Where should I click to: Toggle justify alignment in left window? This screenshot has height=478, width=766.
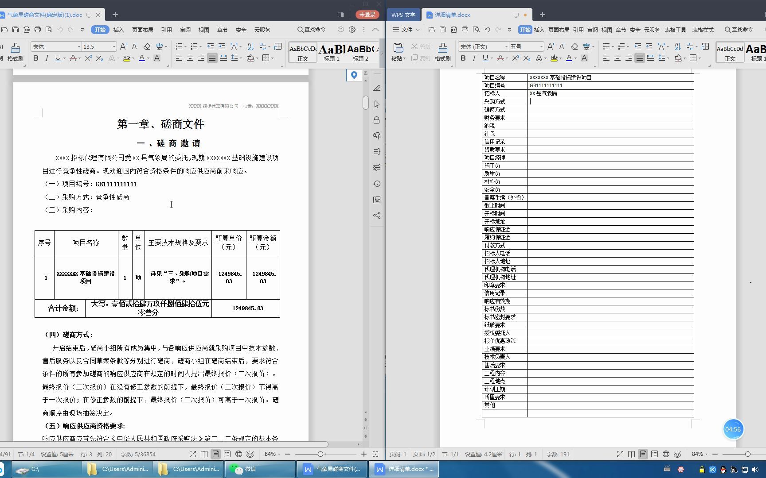point(212,58)
